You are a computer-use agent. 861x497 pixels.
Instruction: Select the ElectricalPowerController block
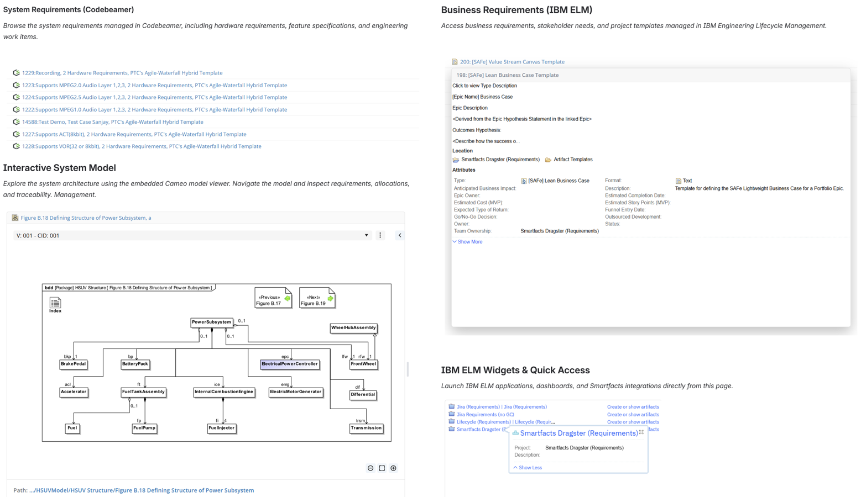(x=290, y=364)
